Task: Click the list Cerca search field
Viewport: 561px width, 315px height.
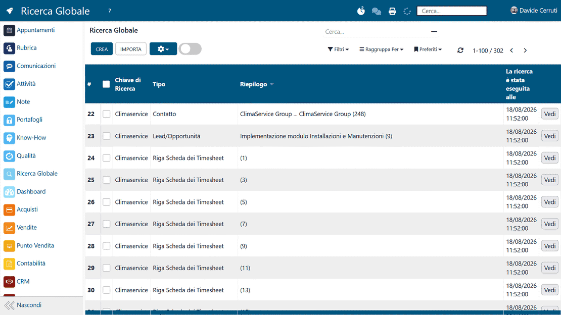Action: pos(376,32)
